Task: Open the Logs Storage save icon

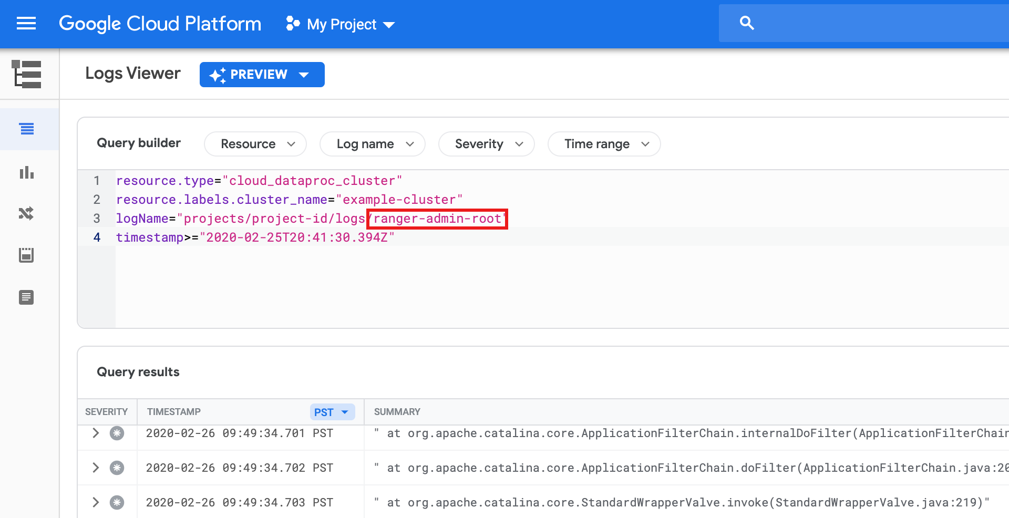Action: pos(27,255)
